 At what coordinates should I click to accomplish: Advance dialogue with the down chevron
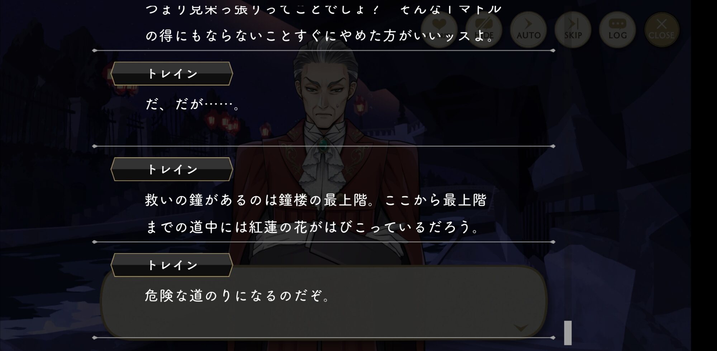point(521,328)
